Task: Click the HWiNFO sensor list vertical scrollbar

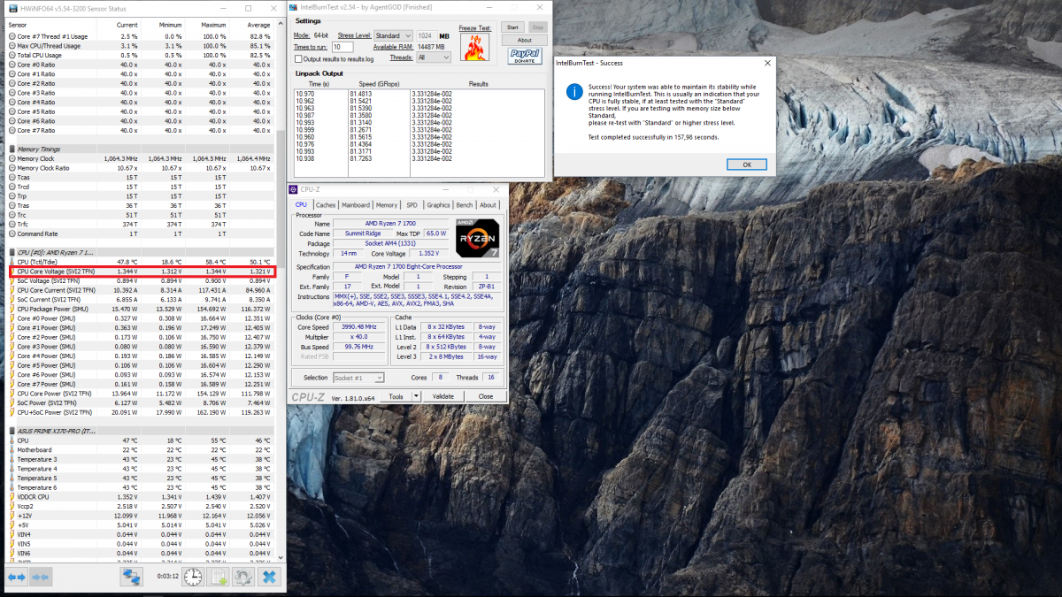Action: (281, 292)
